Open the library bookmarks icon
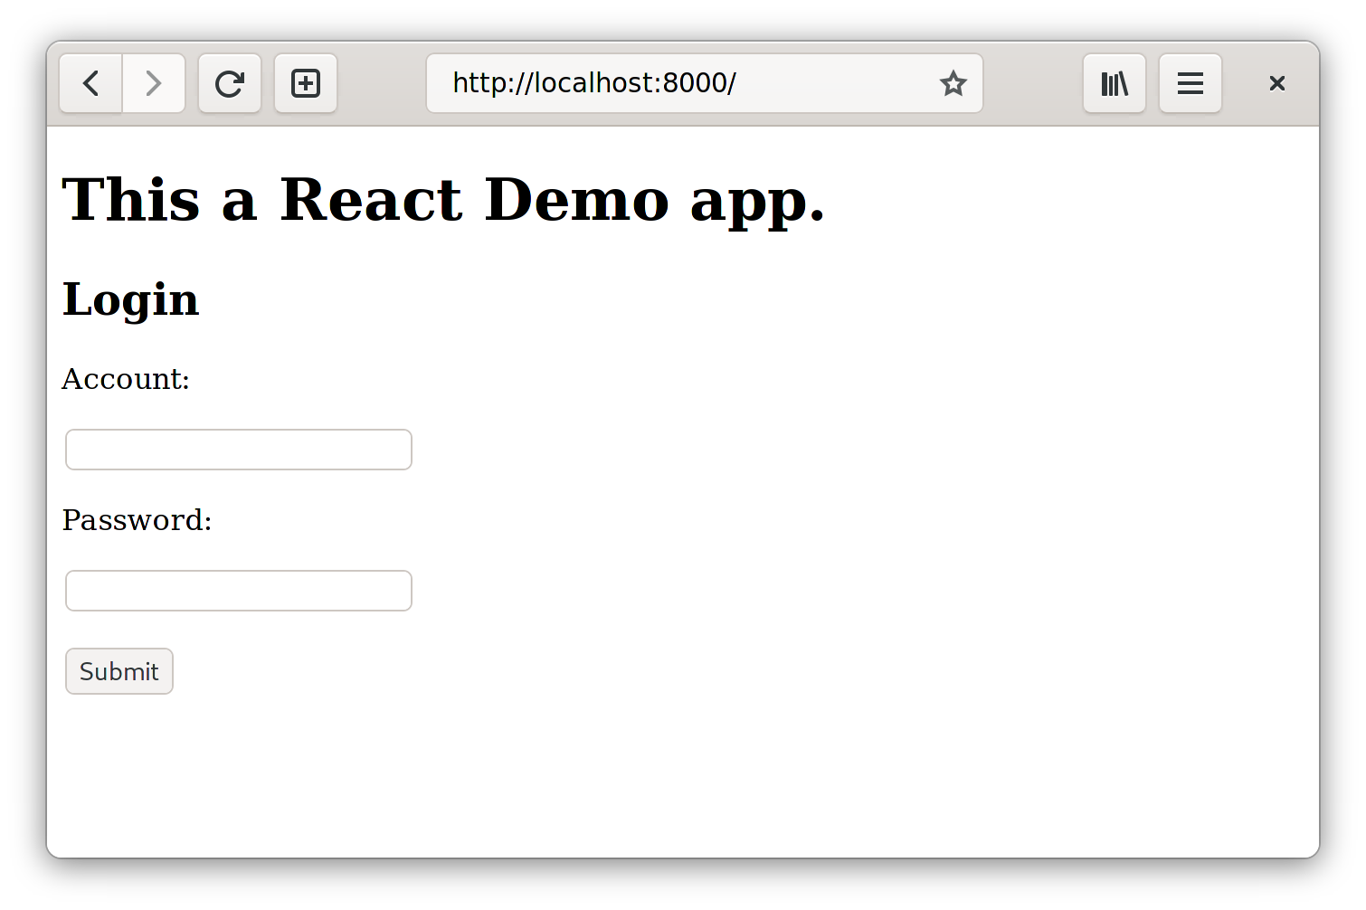The height and width of the screenshot is (910, 1366). 1115,83
